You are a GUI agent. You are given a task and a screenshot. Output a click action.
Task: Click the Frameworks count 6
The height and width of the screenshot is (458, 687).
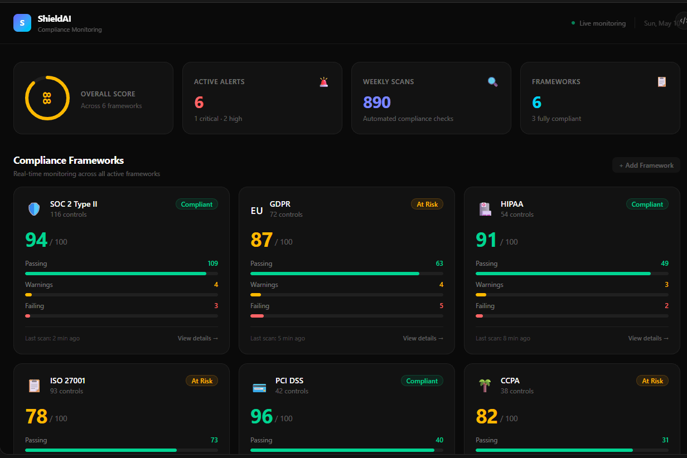[537, 103]
